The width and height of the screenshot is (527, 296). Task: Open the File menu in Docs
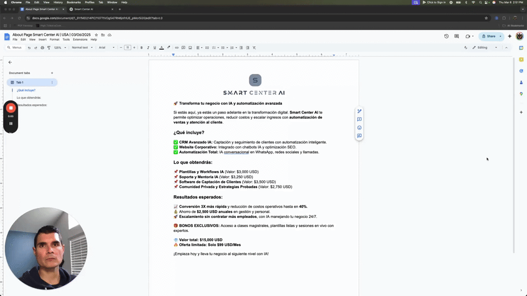pos(15,40)
